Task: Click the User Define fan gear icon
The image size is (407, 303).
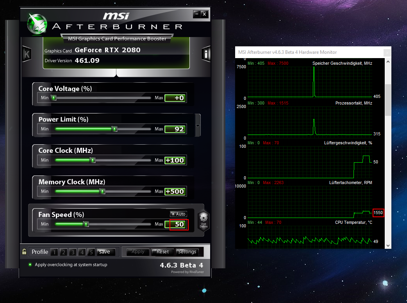Action: pos(203,221)
